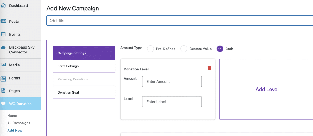Click the Add title input field
The height and width of the screenshot is (136, 313).
click(180, 21)
